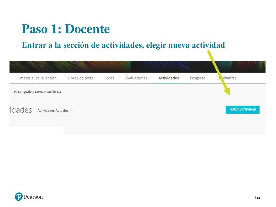The height and width of the screenshot is (207, 276).
Task: Open the Foros tab
Action: [109, 78]
